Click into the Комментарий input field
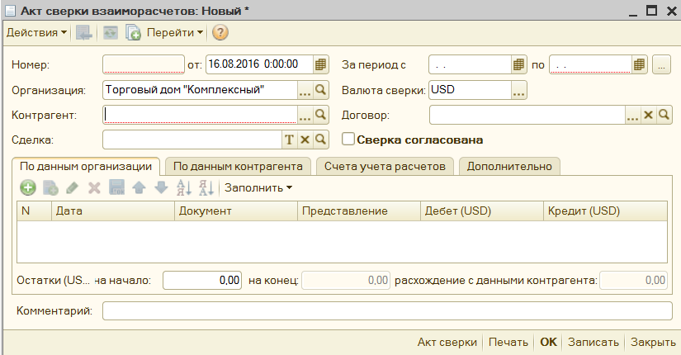The width and height of the screenshot is (681, 355). click(x=387, y=310)
